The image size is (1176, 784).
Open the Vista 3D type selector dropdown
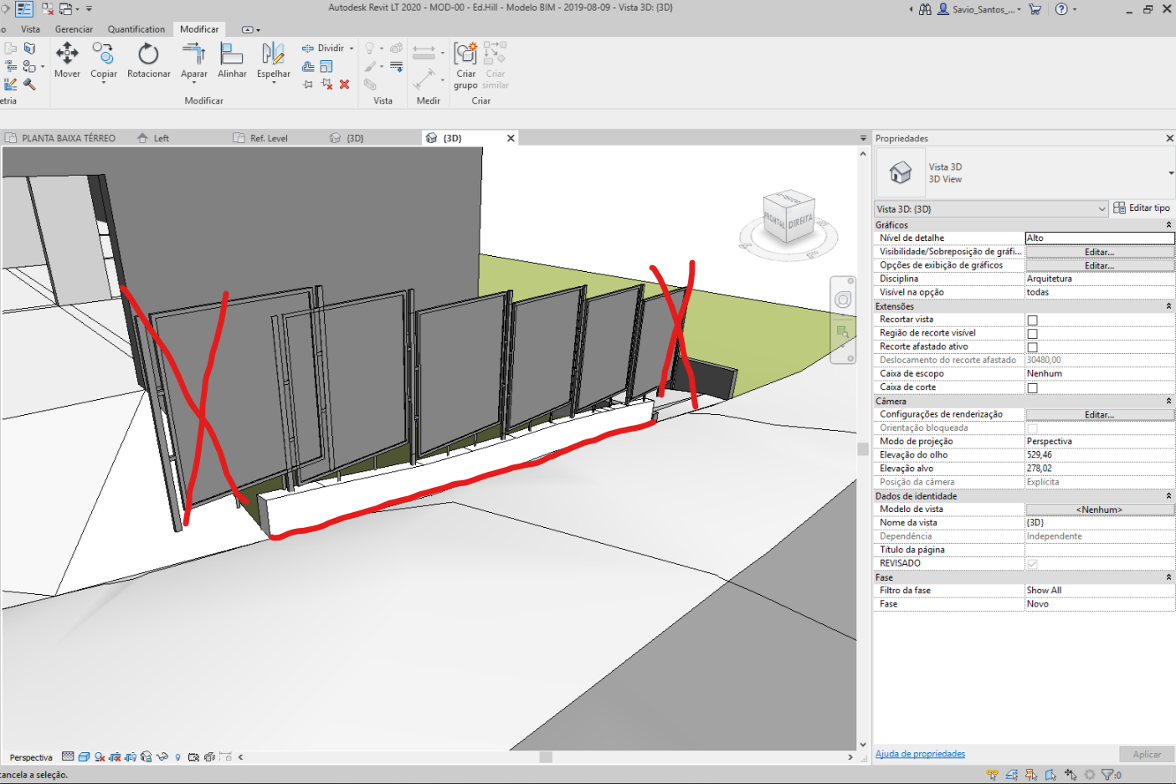(x=1103, y=208)
